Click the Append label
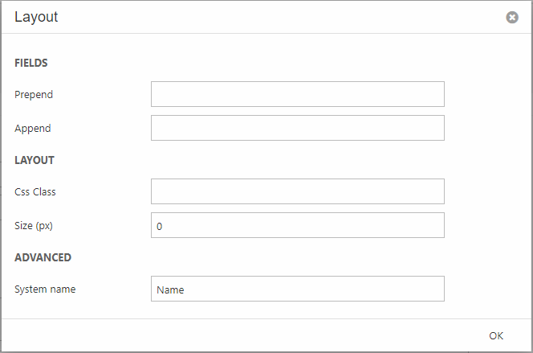 click(x=33, y=128)
